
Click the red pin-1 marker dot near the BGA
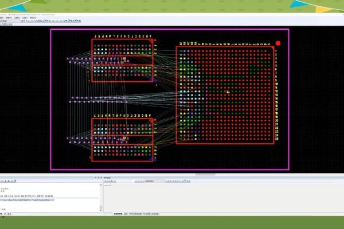(x=278, y=43)
